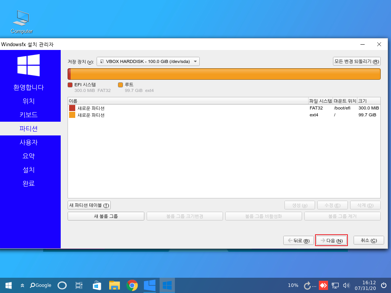The width and height of the screenshot is (391, 293).
Task: Click the 삭제 (D) delete button
Action: click(365, 205)
